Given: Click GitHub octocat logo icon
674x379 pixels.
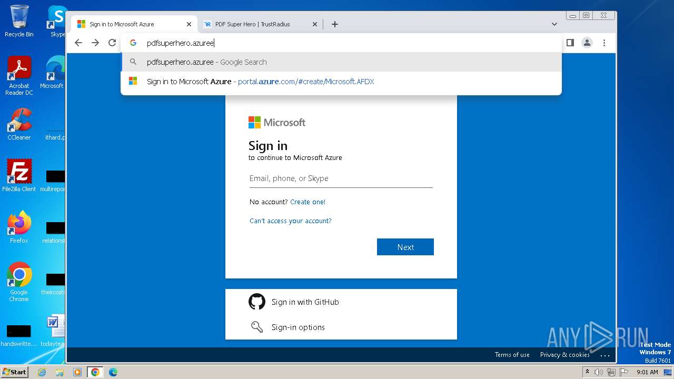Looking at the screenshot, I should [257, 302].
